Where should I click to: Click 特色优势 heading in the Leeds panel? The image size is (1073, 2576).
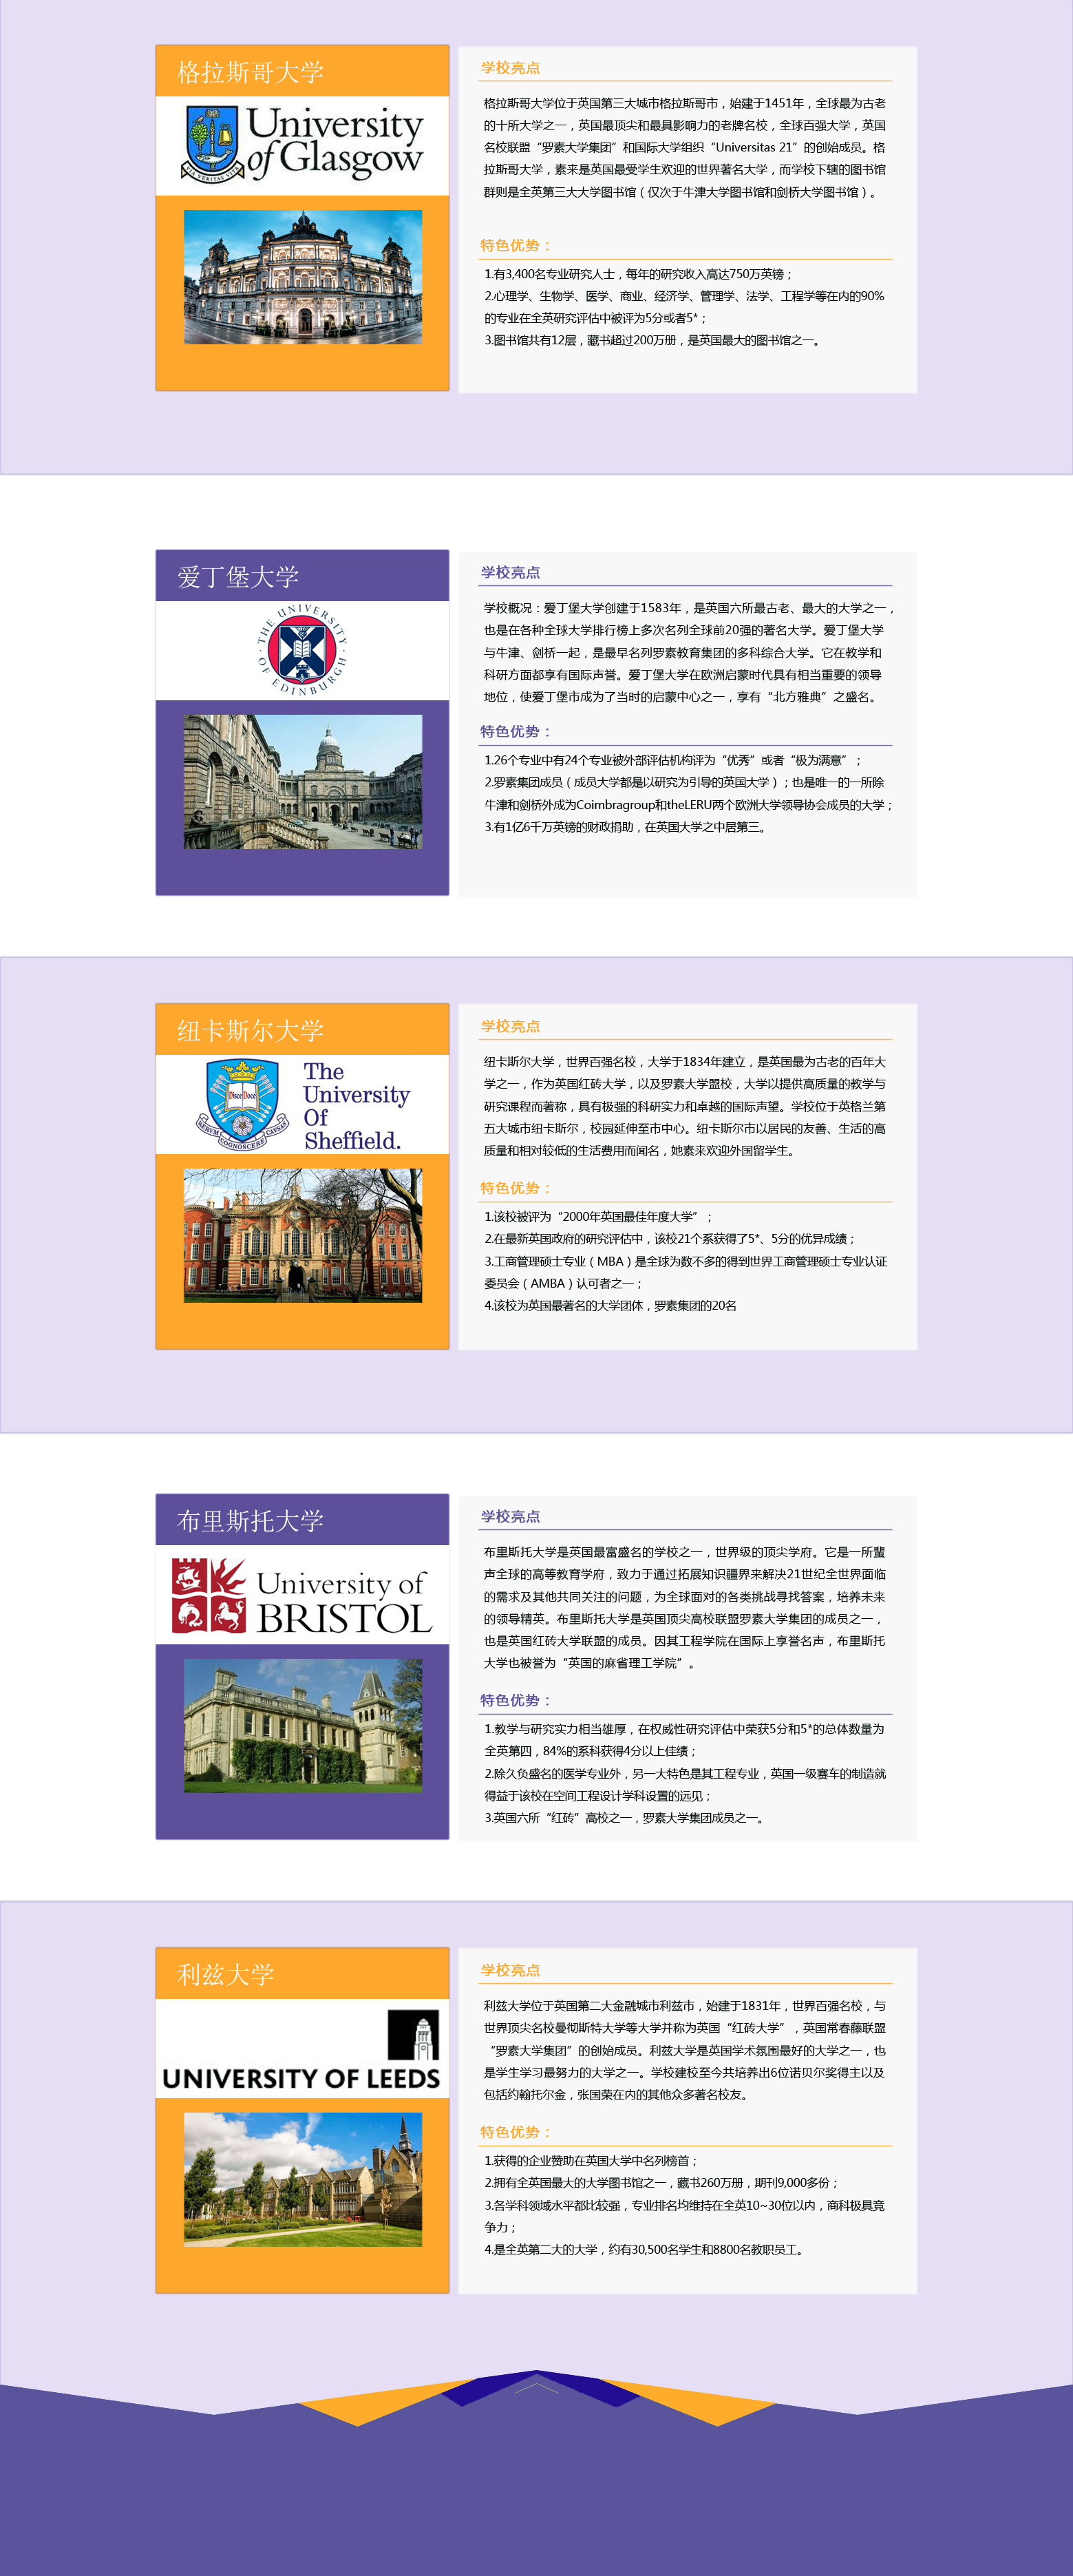pos(516,2133)
